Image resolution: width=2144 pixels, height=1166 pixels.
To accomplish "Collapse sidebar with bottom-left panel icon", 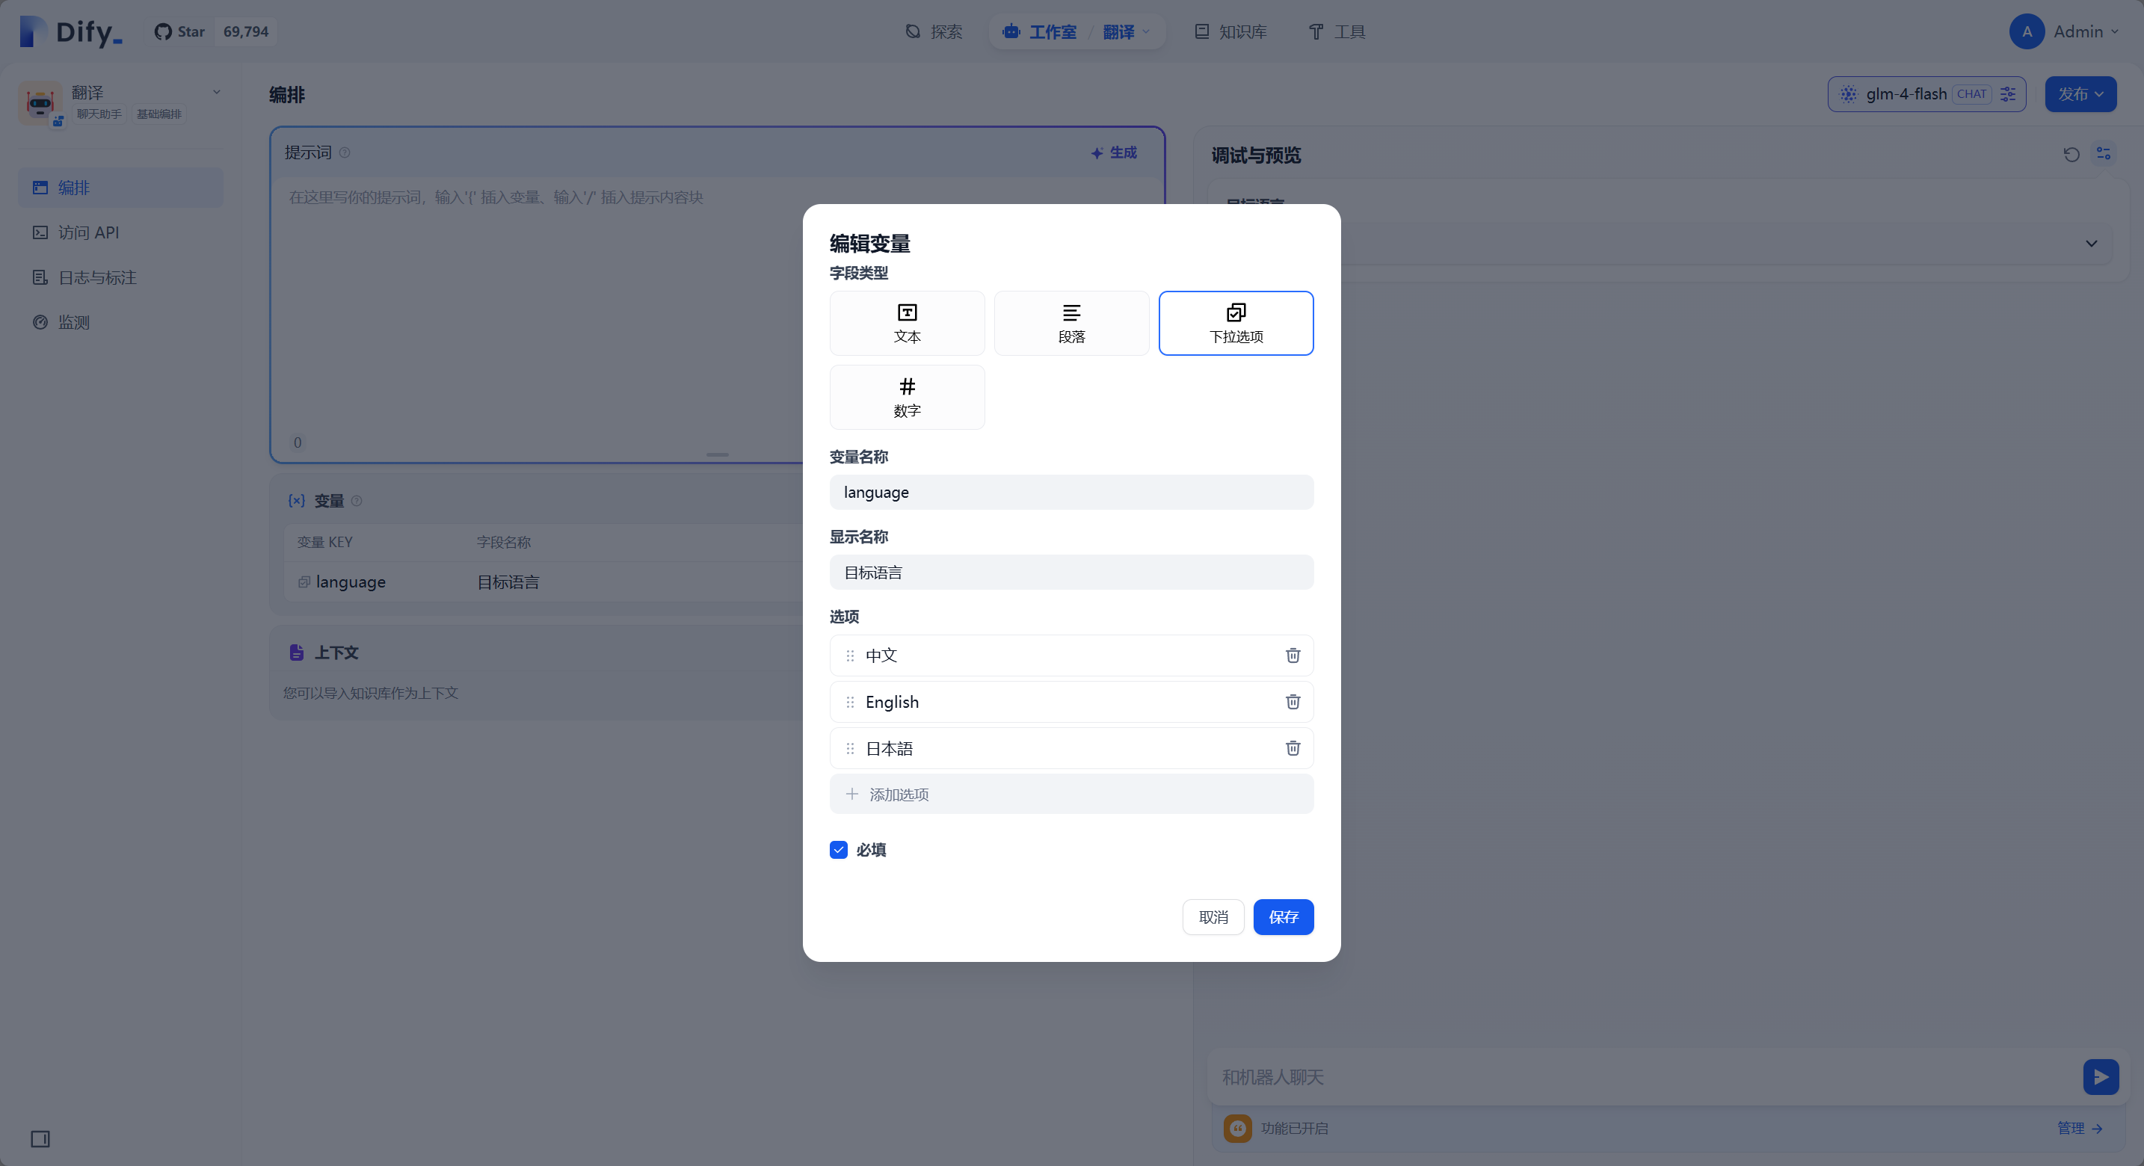I will (x=39, y=1139).
